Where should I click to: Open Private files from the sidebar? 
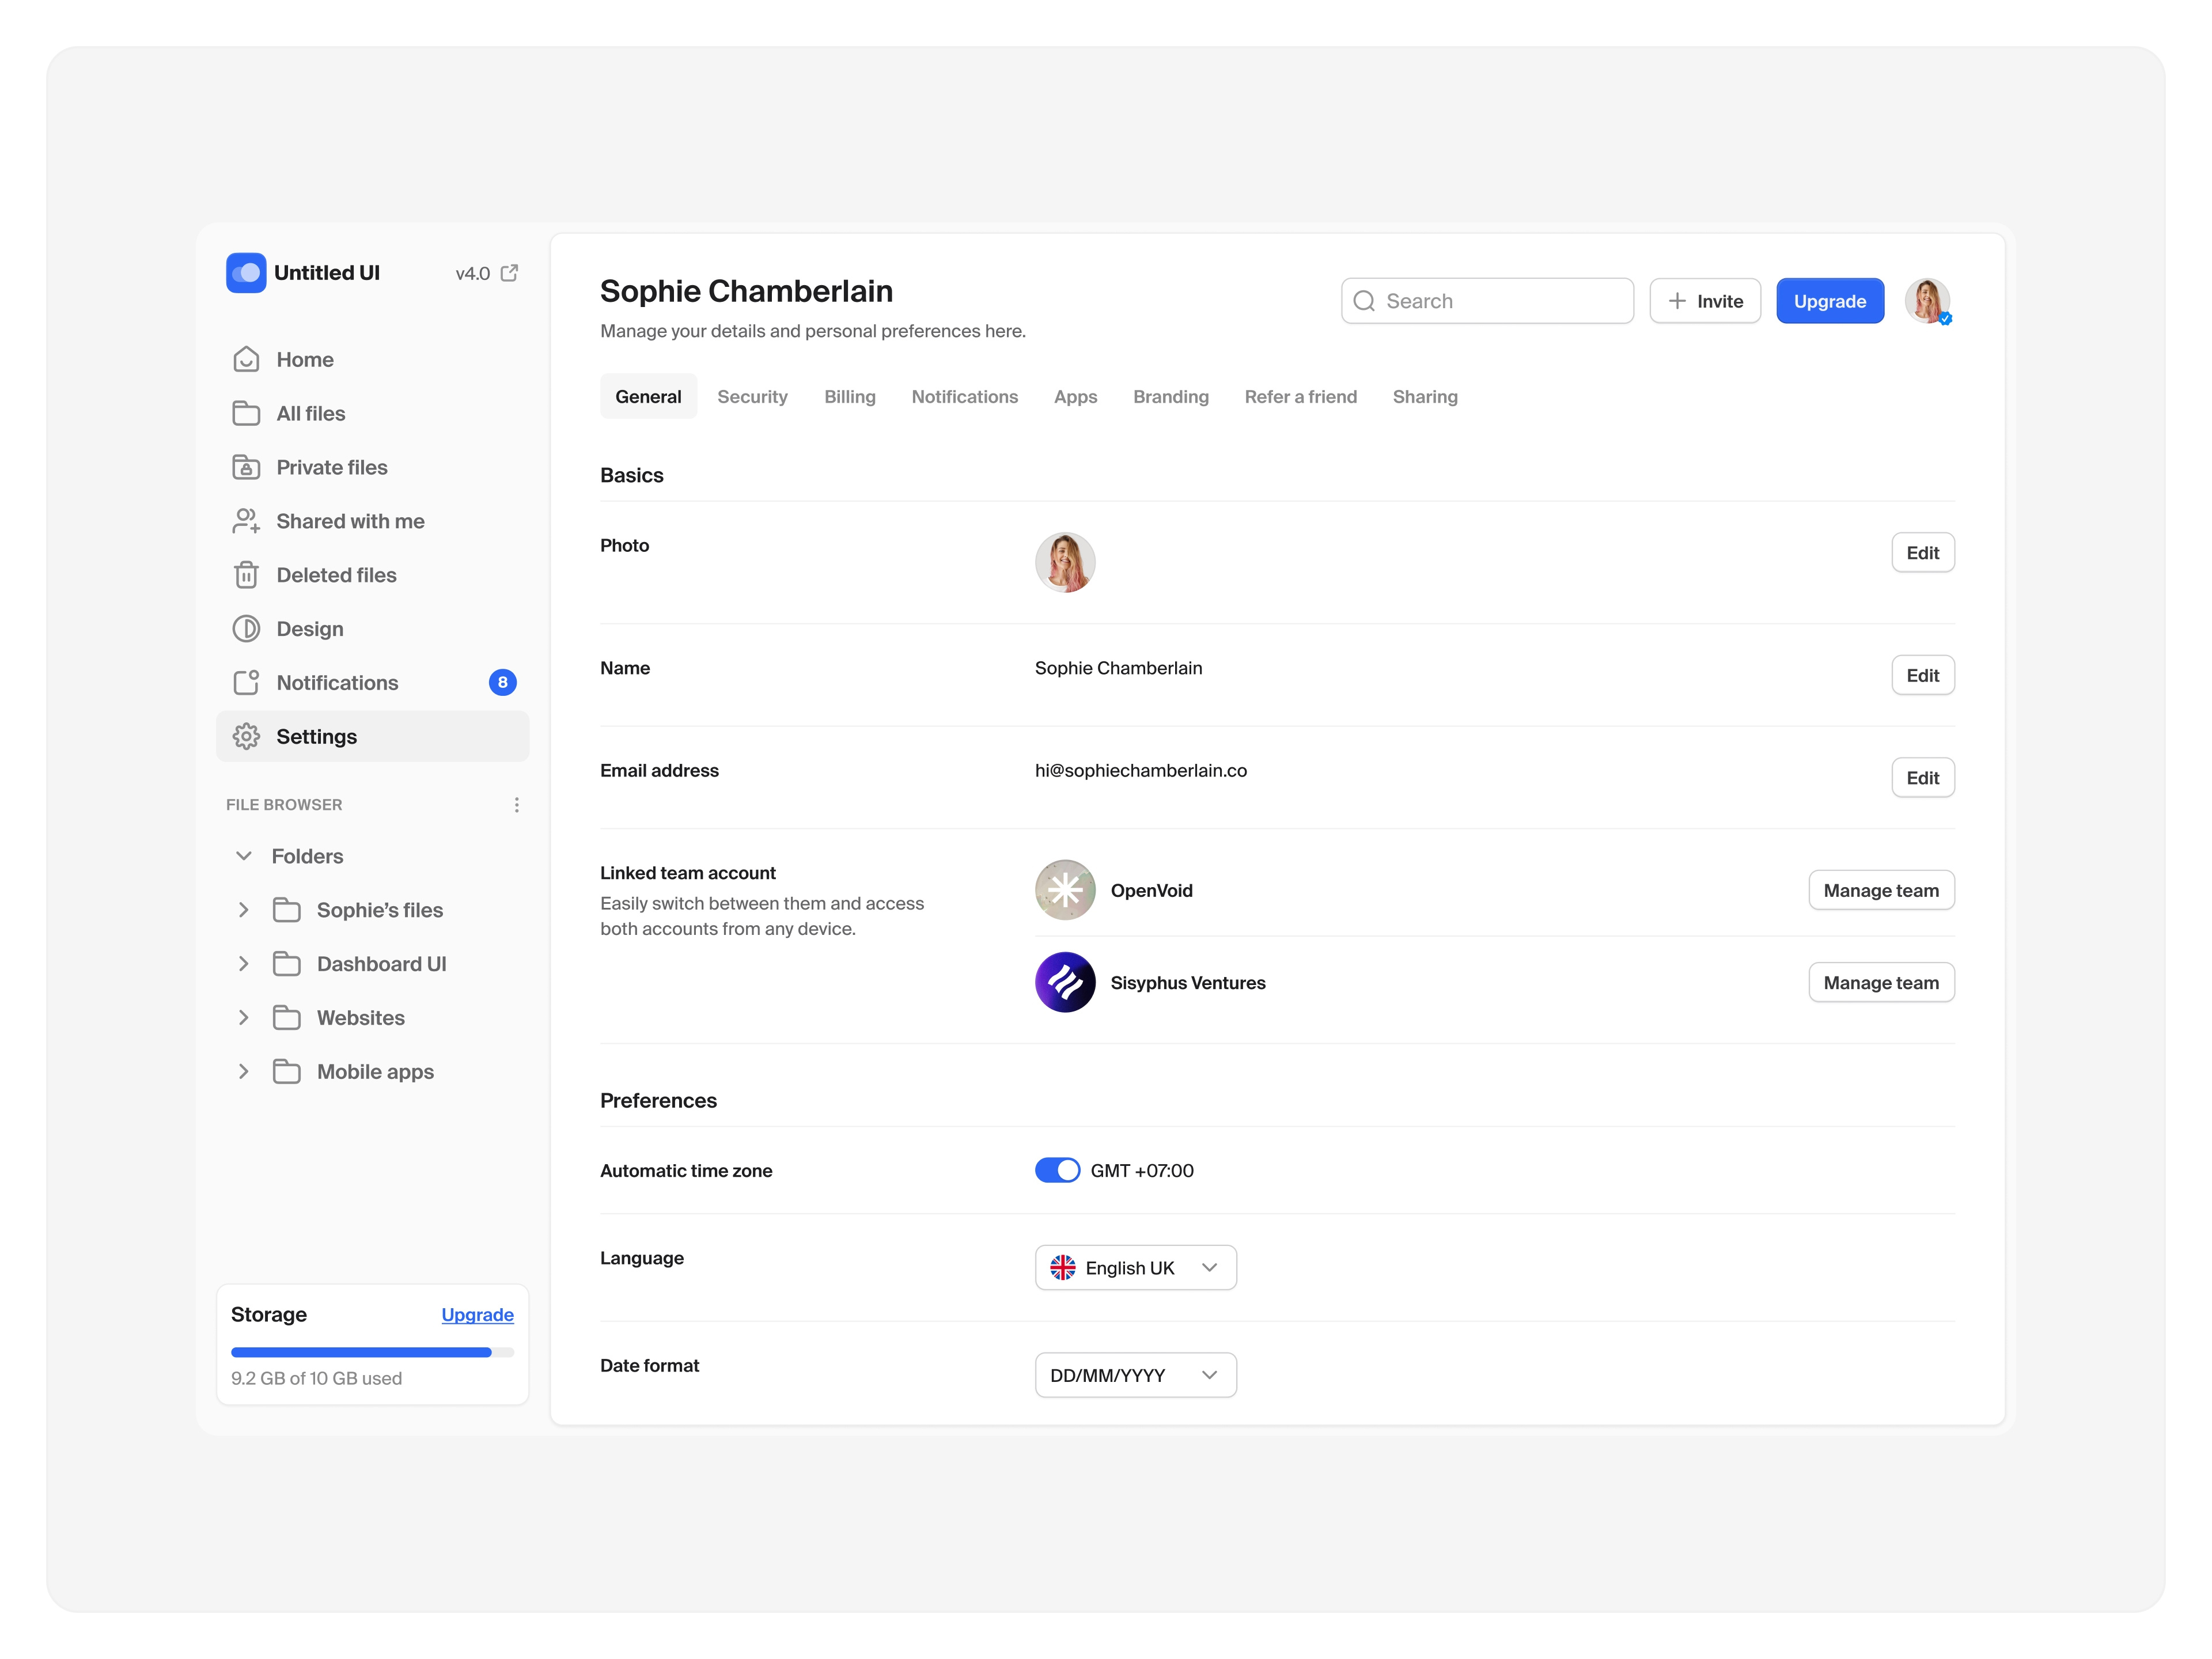coord(246,467)
